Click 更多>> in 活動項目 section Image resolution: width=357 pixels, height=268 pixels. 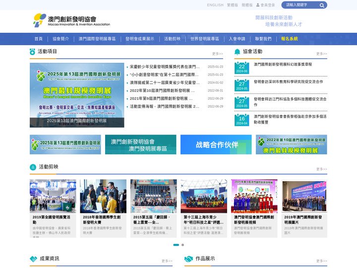[218, 54]
